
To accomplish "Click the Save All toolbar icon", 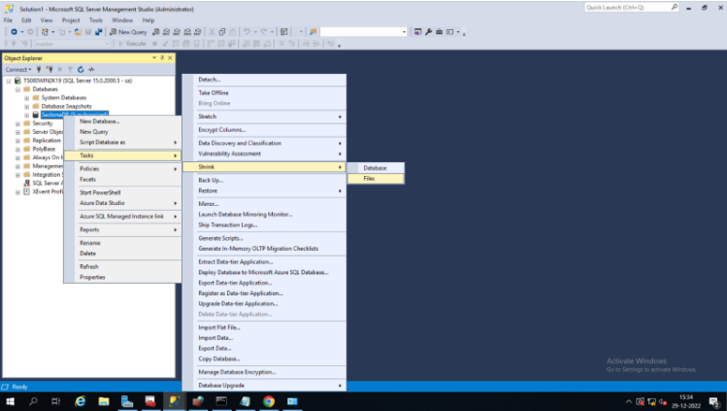I will pyautogui.click(x=97, y=32).
